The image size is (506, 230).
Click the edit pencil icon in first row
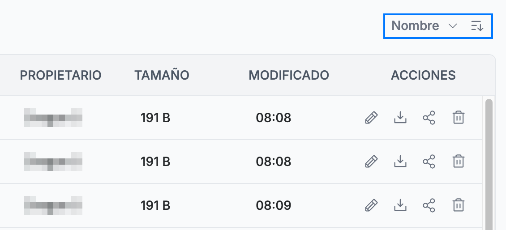tap(371, 118)
